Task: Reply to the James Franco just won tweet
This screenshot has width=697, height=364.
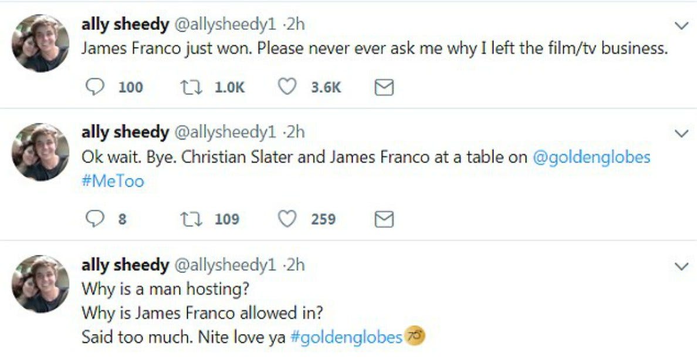Action: [94, 87]
